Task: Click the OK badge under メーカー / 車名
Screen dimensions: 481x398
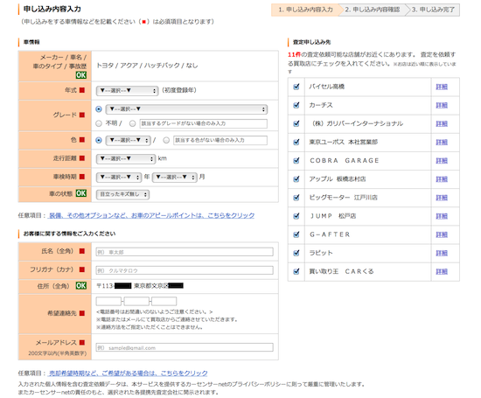Action: [x=81, y=75]
